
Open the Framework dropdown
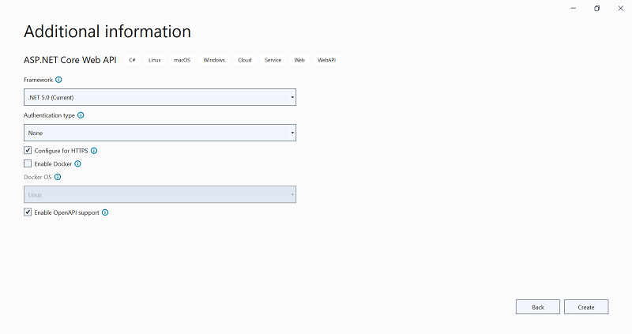(160, 97)
